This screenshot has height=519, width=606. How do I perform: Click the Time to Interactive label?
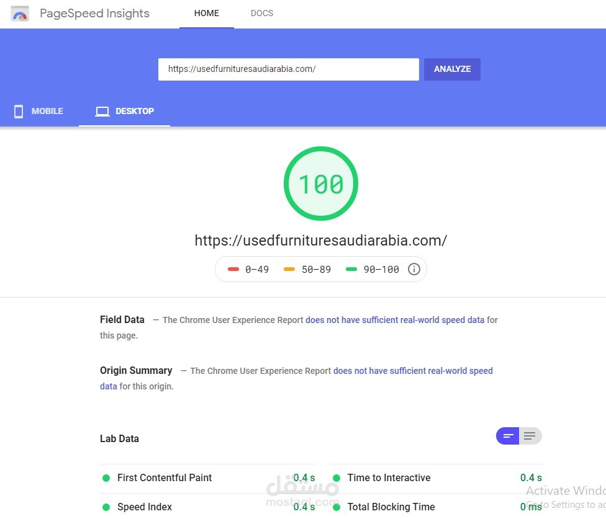pos(389,477)
